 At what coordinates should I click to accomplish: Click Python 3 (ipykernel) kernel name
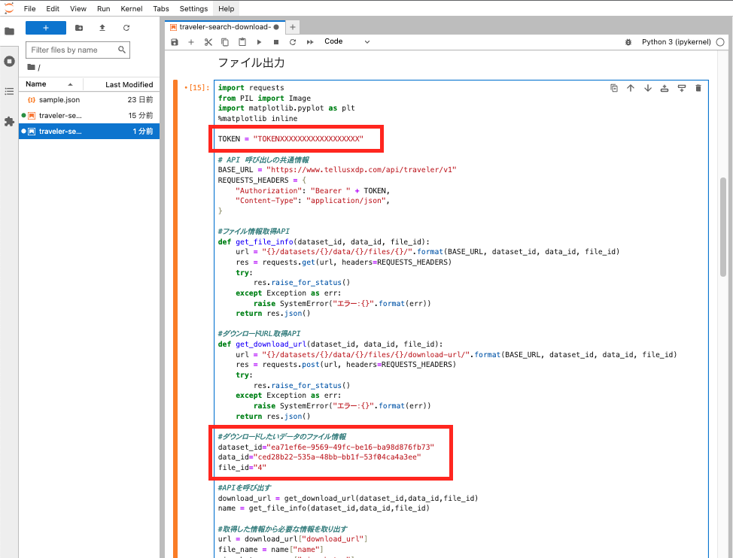(x=676, y=42)
